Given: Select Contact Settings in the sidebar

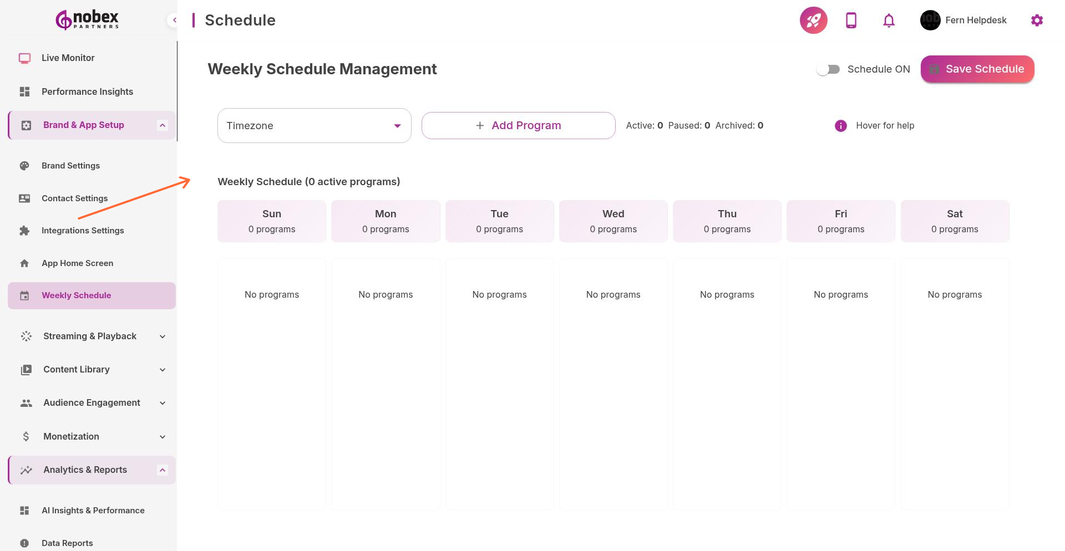Looking at the screenshot, I should tap(74, 198).
